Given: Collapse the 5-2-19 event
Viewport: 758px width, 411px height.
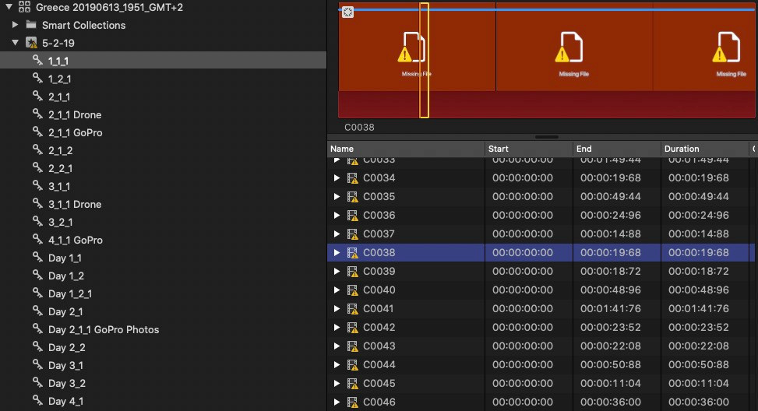Looking at the screenshot, I should tap(15, 43).
